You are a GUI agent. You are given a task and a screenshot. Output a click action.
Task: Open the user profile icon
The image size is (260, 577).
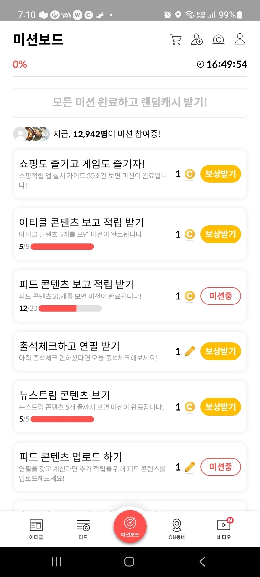click(x=240, y=39)
